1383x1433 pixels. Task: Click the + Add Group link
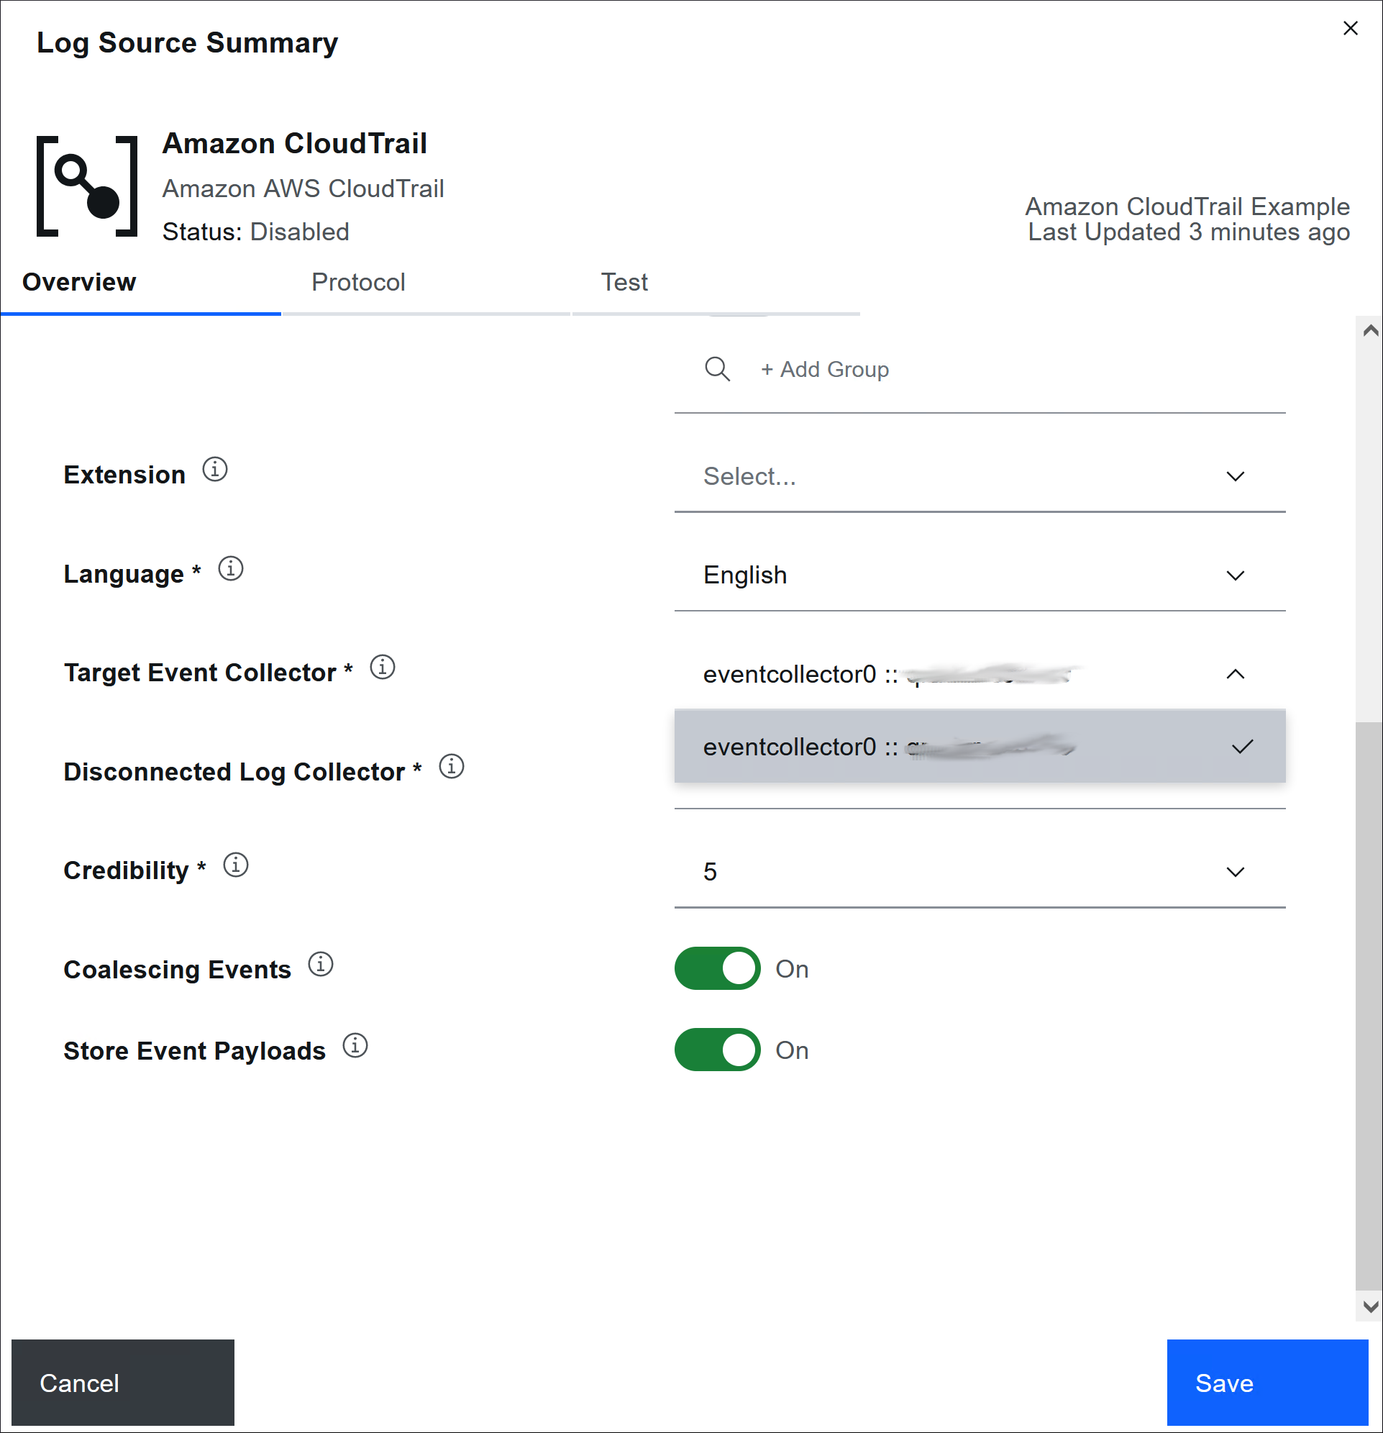pos(824,370)
